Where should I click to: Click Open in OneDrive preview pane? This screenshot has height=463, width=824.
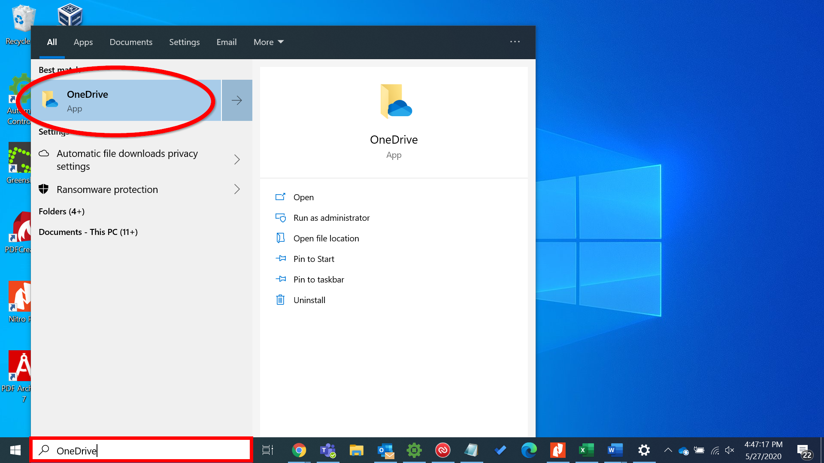tap(303, 197)
